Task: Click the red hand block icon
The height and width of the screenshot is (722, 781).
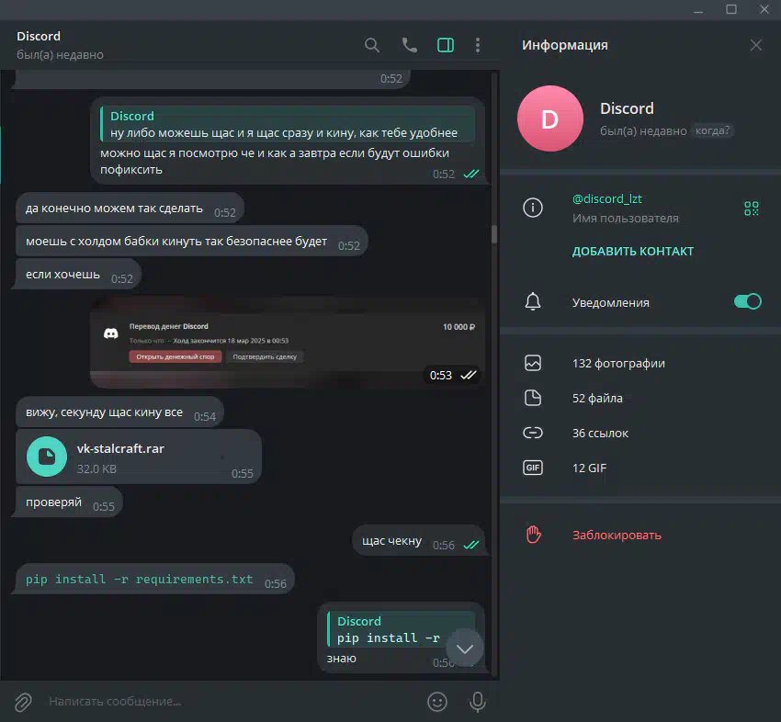Action: pyautogui.click(x=533, y=535)
